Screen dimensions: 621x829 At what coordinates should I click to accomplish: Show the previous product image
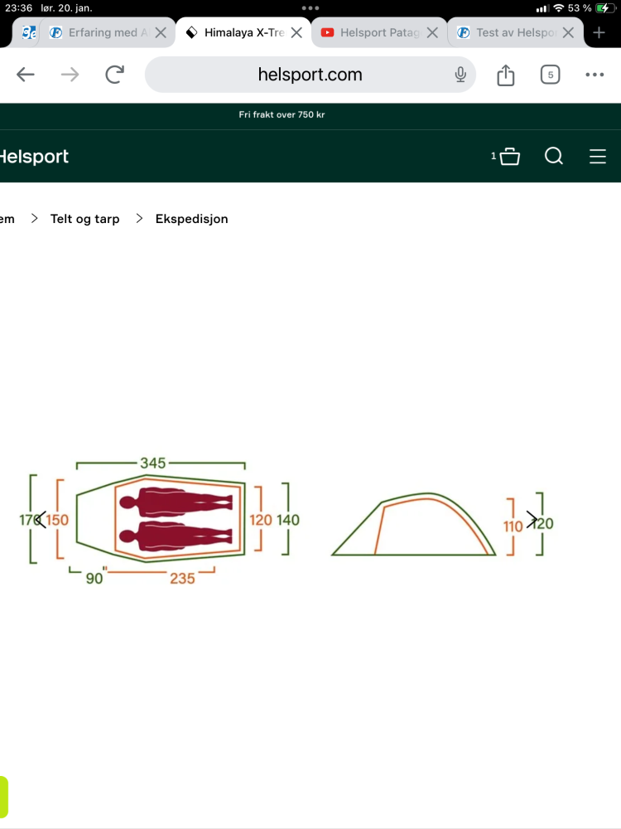(x=40, y=520)
